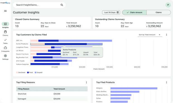
Task: Toggle the Declined legend series
Action: point(21,73)
